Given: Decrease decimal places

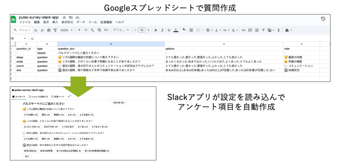Looking at the screenshot, I should click(x=92, y=30).
